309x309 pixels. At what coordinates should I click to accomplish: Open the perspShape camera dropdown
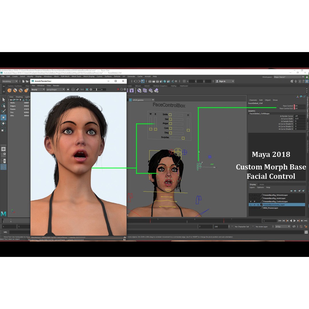point(56,90)
